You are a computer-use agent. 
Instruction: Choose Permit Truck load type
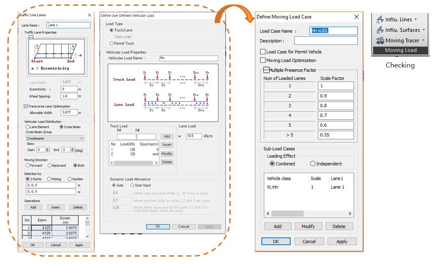(x=111, y=43)
